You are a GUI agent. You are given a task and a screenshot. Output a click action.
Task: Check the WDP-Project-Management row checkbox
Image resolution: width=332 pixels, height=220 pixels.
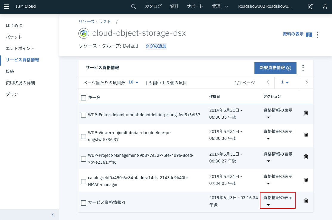pyautogui.click(x=84, y=159)
